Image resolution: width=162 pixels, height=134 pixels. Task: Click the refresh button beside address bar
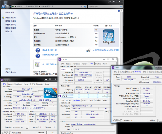[85, 7]
